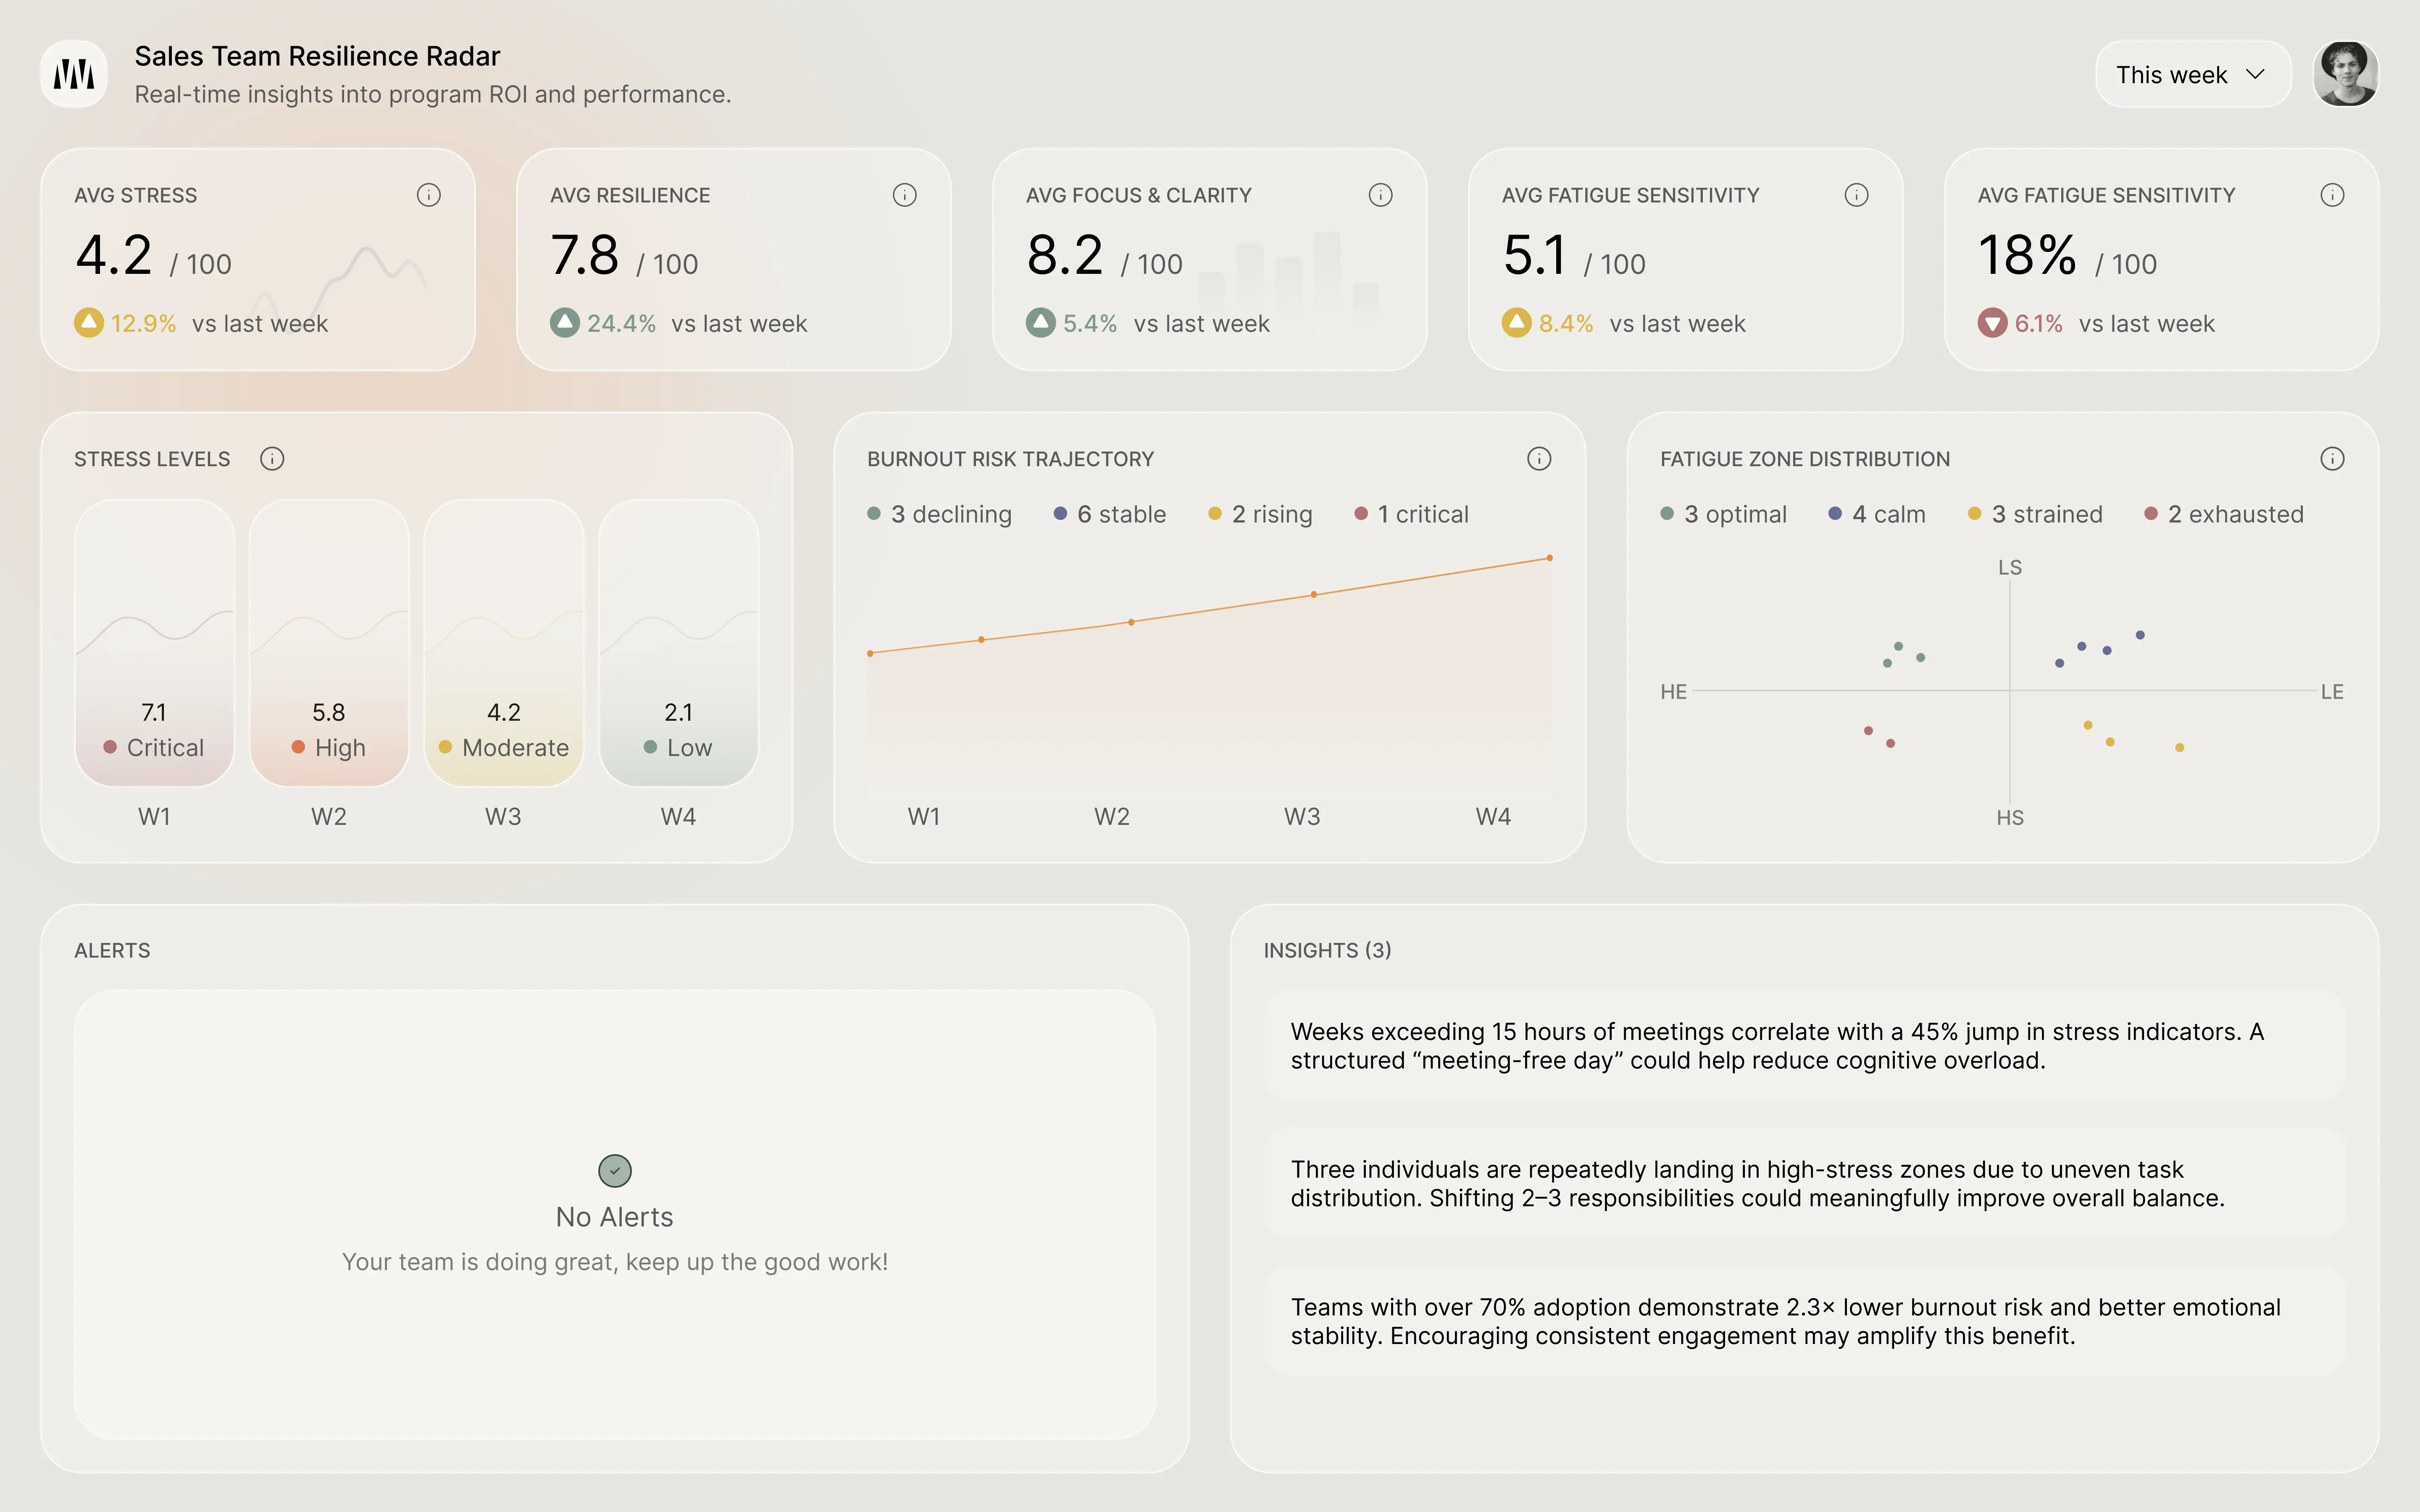The image size is (2420, 1512).
Task: Click the W3 label in burnout chart
Action: tap(1302, 816)
